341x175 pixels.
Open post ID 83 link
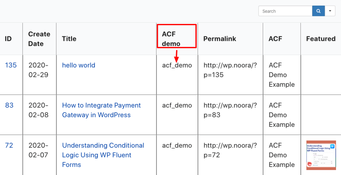(9, 105)
